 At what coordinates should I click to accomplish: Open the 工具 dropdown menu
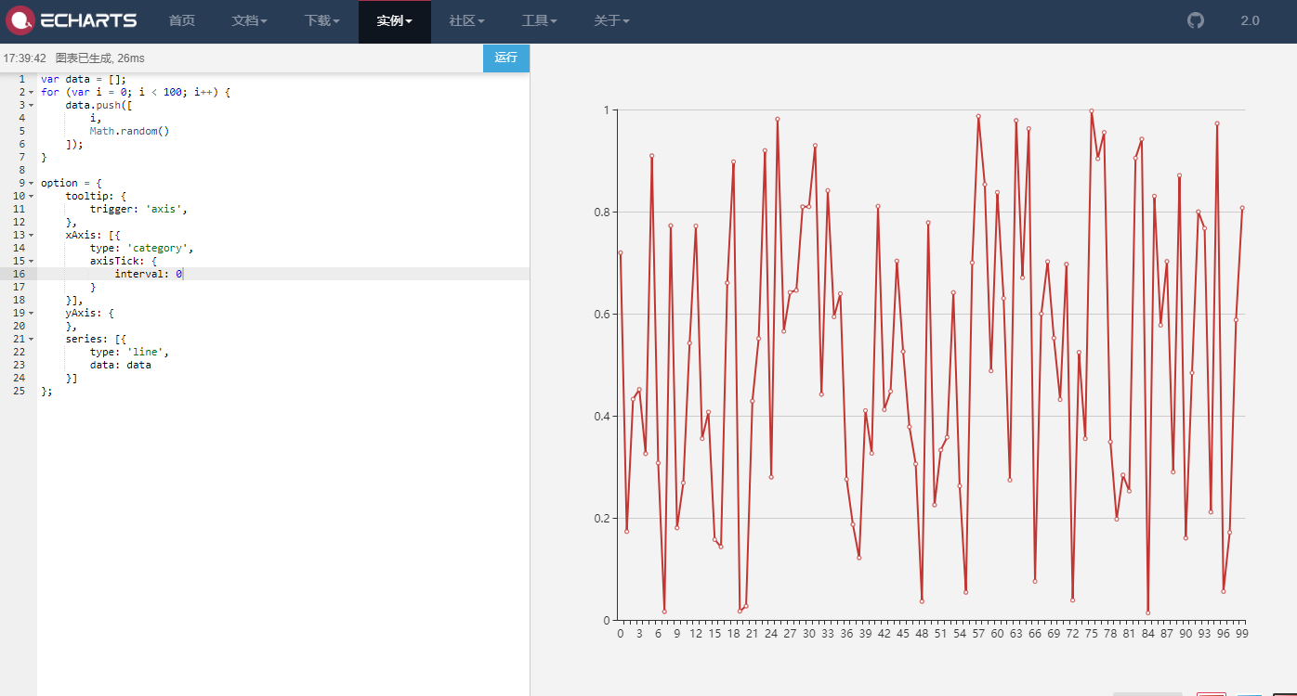pyautogui.click(x=539, y=20)
